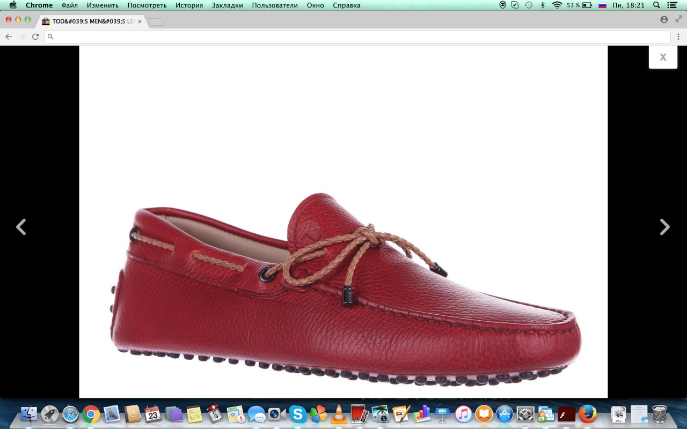
Task: Open a new tab in Chrome
Action: click(156, 22)
